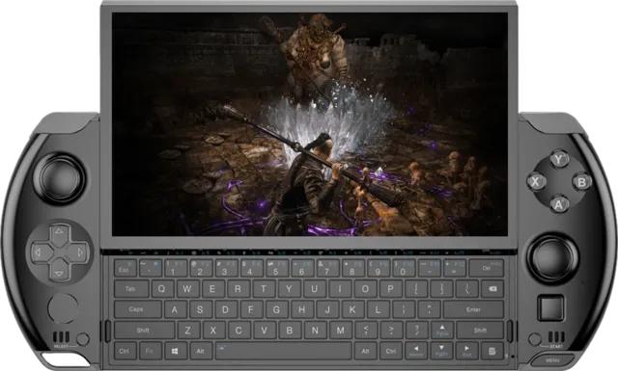Click the blue Fn key
This screenshot has height=371, width=618.
tap(150, 351)
